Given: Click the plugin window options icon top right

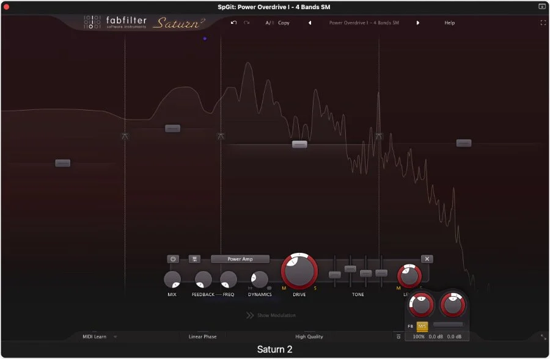Looking at the screenshot, I should tap(542, 6).
